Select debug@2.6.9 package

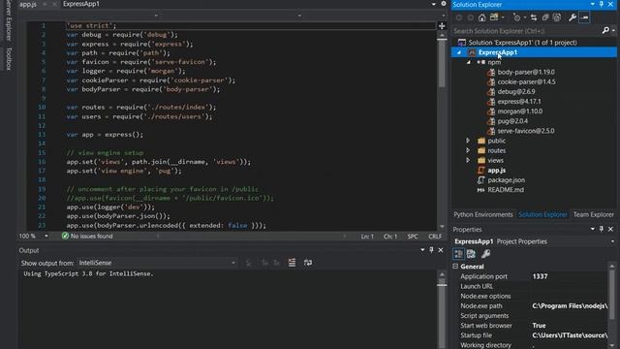click(x=516, y=92)
